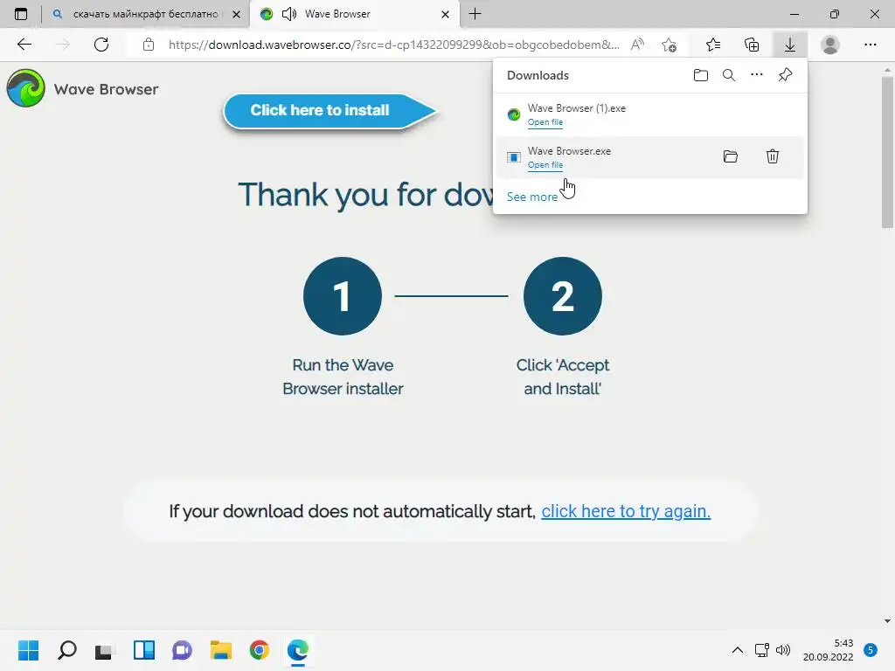Open Edge Settings and more menu
This screenshot has height=671, width=895.
click(x=870, y=45)
